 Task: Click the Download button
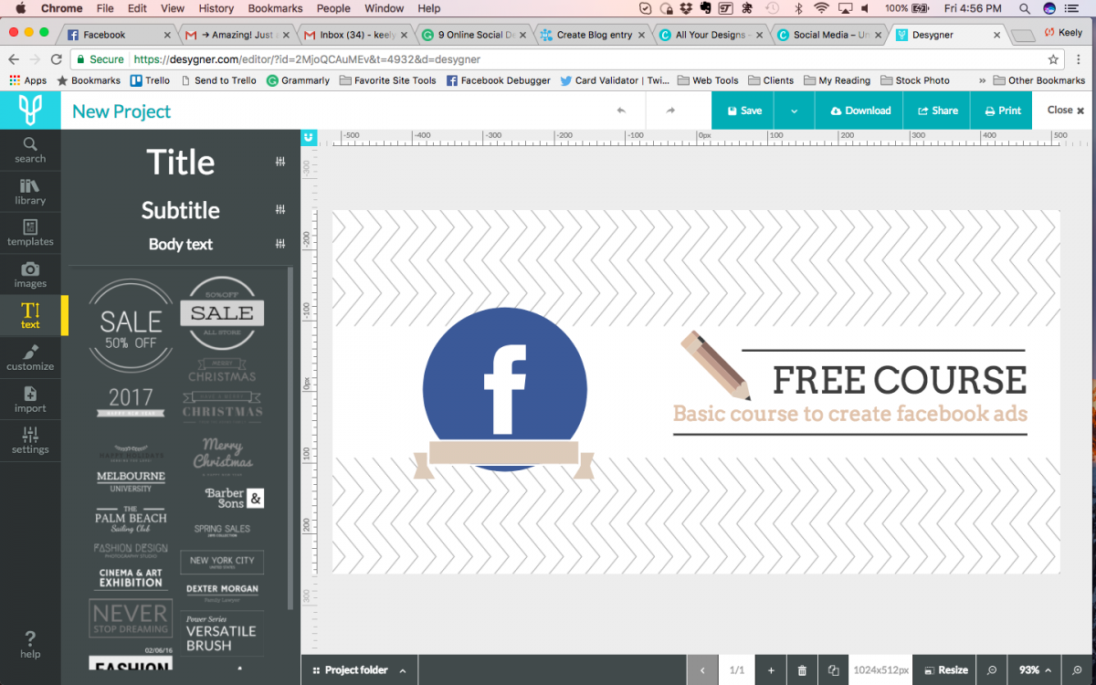coord(859,111)
